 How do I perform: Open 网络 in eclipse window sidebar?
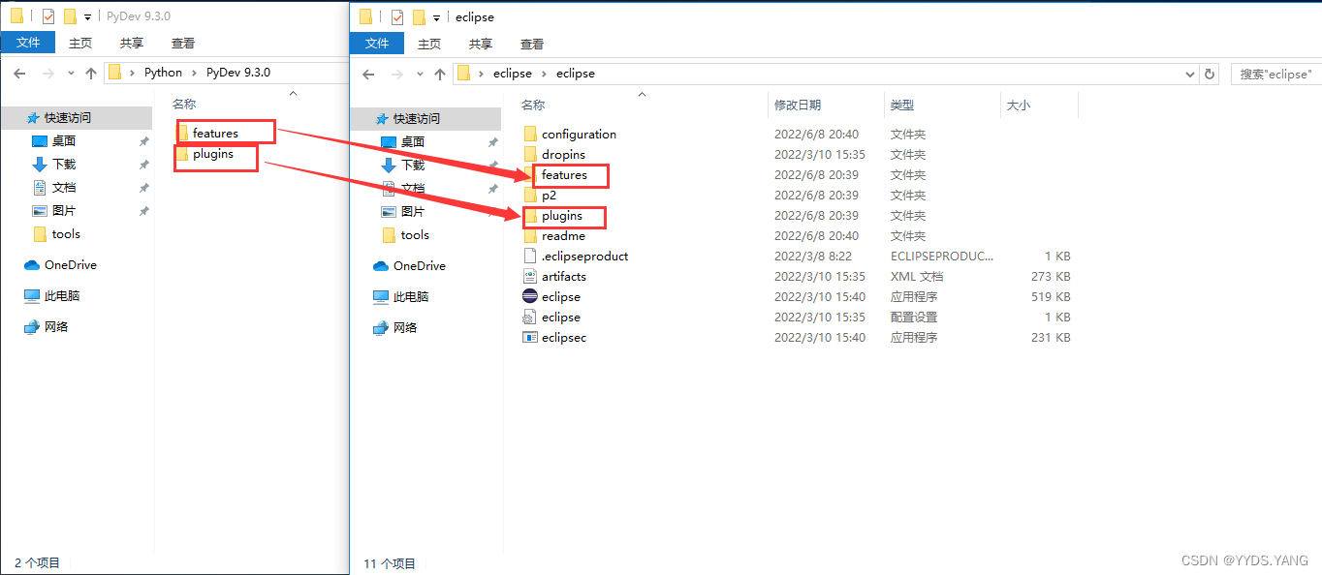pyautogui.click(x=405, y=327)
